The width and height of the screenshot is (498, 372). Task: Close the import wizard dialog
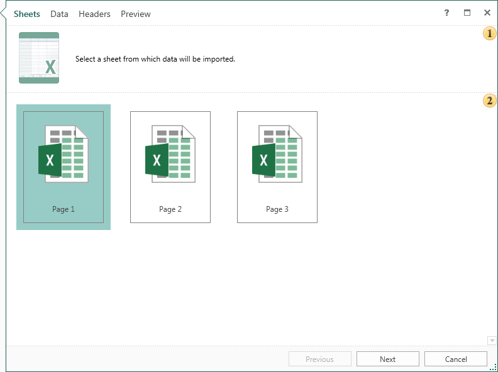coord(487,13)
